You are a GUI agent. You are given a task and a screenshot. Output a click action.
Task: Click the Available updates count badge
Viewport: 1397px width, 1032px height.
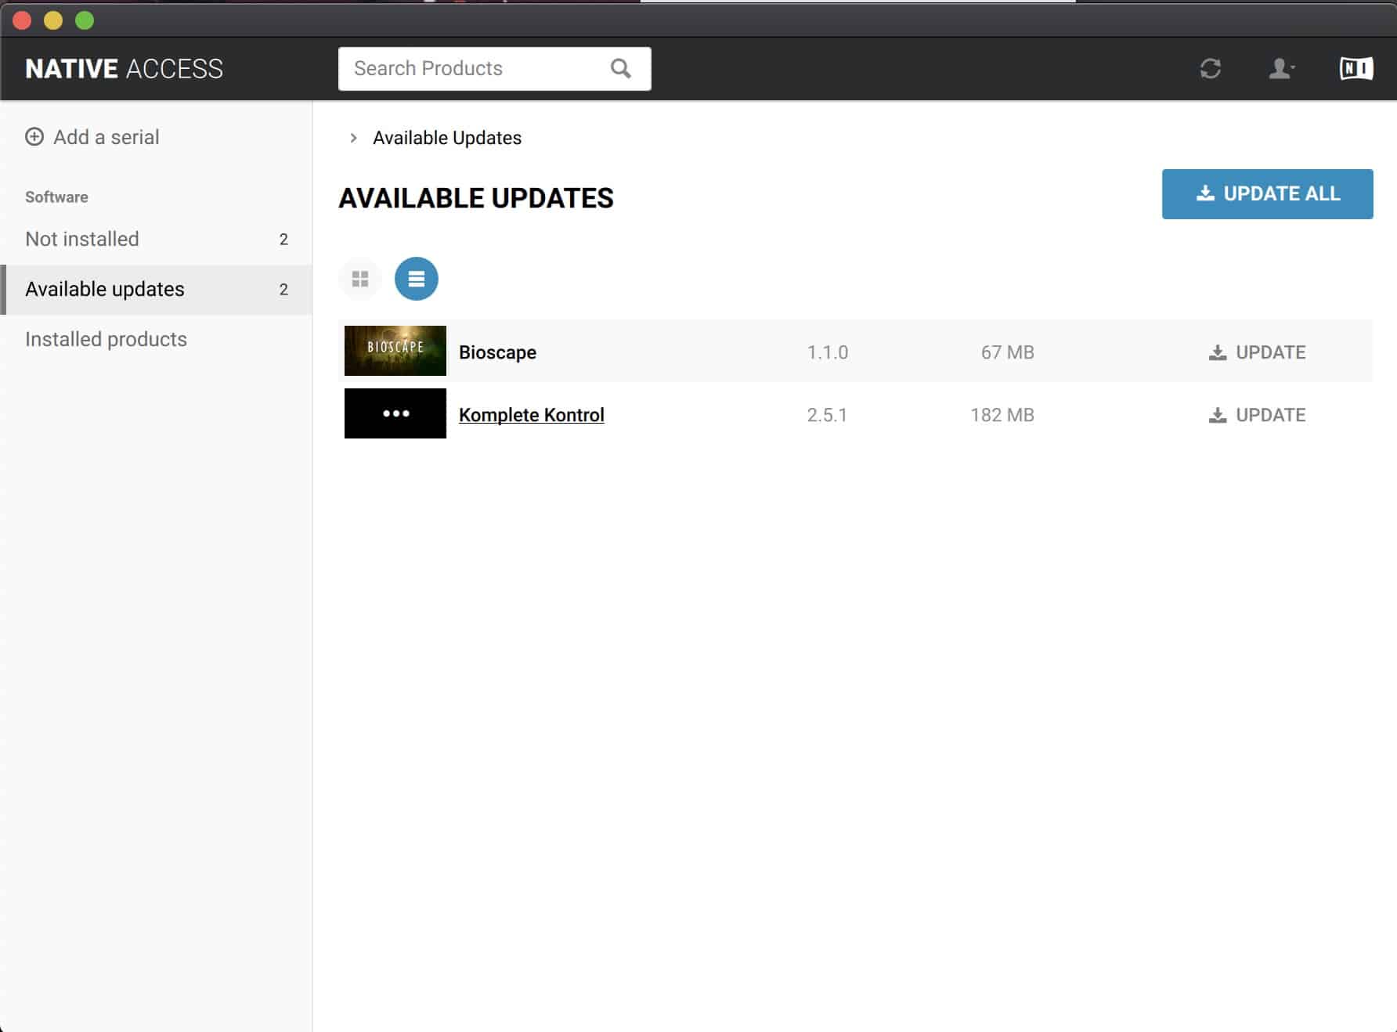click(x=283, y=290)
